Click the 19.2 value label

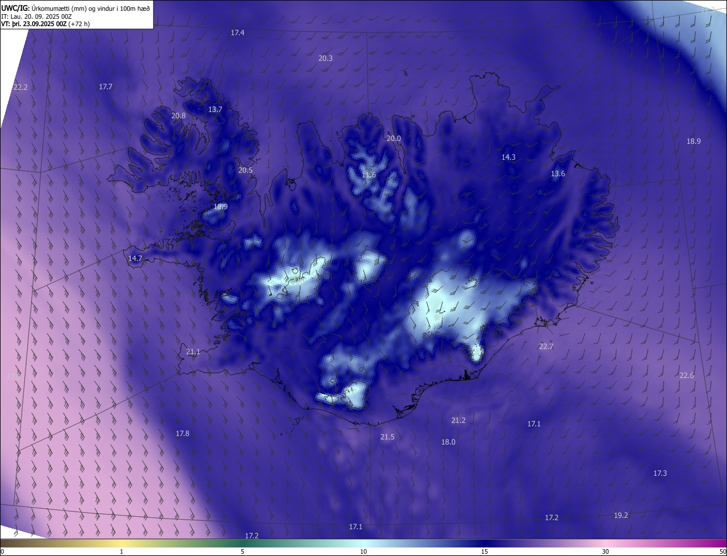[x=621, y=516]
